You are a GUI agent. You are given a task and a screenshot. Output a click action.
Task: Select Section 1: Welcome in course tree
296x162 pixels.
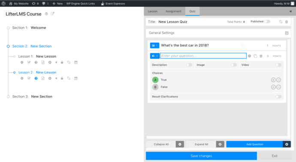point(29,28)
